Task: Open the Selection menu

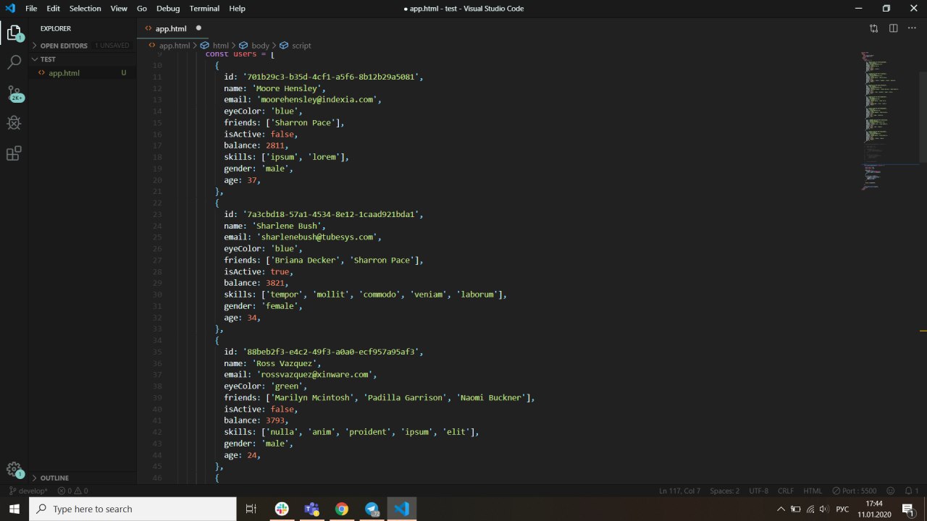Action: (85, 9)
